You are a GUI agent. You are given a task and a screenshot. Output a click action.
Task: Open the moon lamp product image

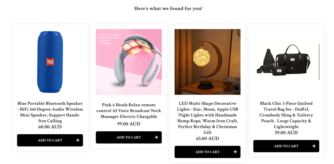pyautogui.click(x=207, y=62)
